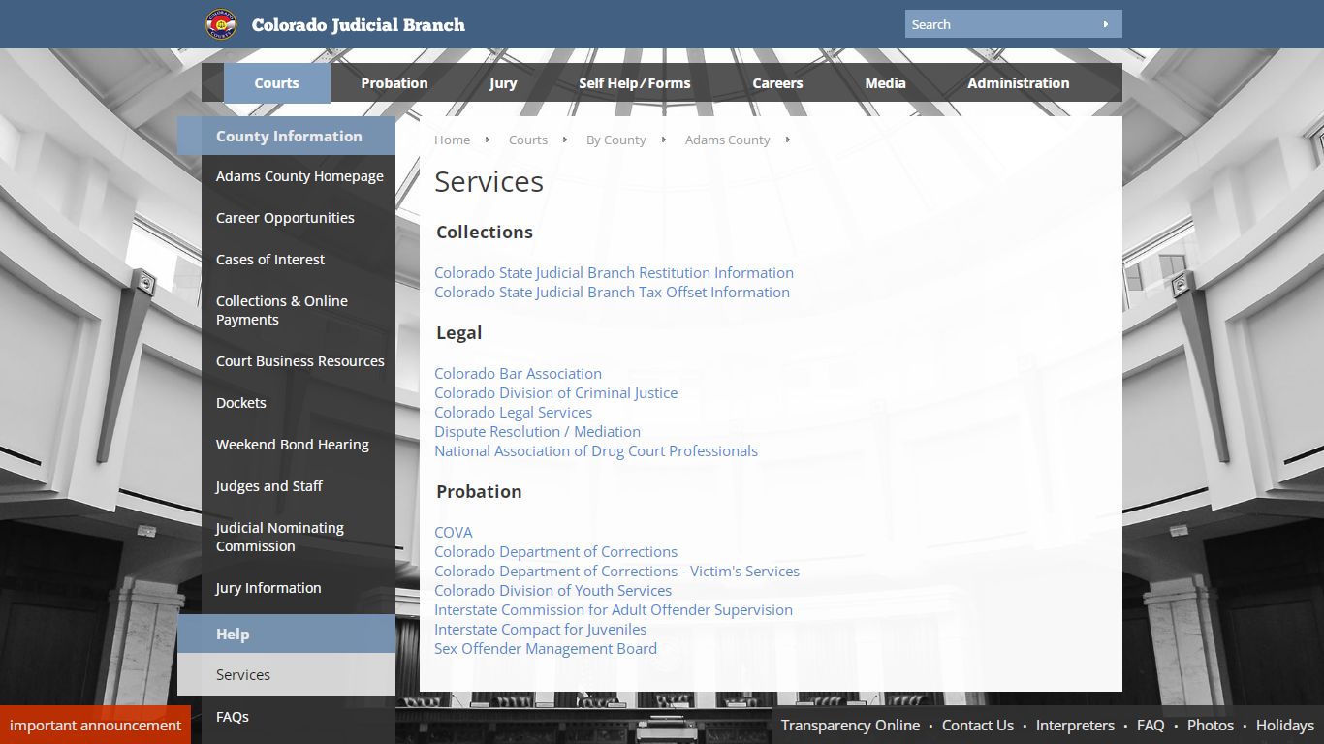Go to Home breadcrumb
The width and height of the screenshot is (1324, 744).
coord(453,139)
